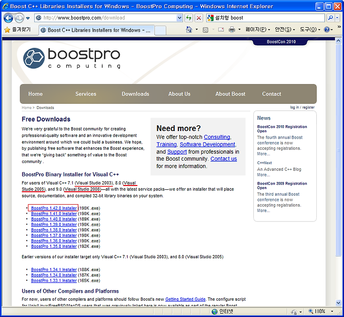The width and height of the screenshot is (344, 317).
Task: Open the Safety (S) menu
Action: tap(285, 30)
